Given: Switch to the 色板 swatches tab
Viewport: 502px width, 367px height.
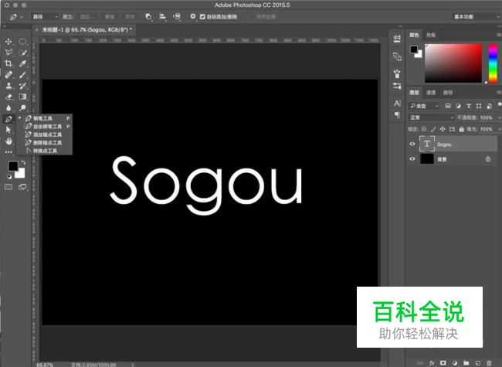Looking at the screenshot, I should click(x=431, y=35).
